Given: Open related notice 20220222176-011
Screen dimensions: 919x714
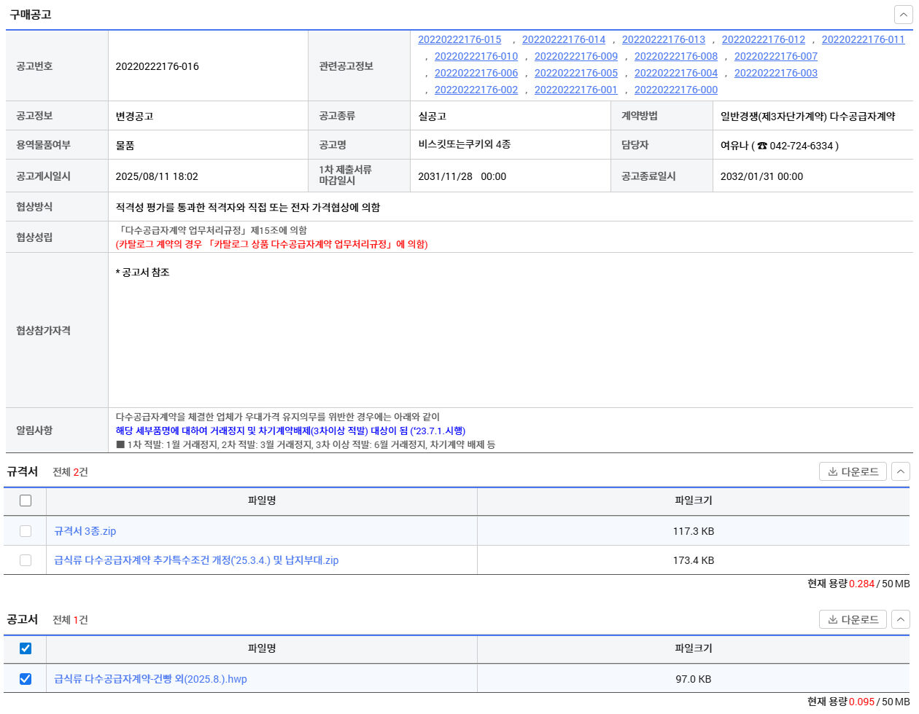Looking at the screenshot, I should [863, 39].
